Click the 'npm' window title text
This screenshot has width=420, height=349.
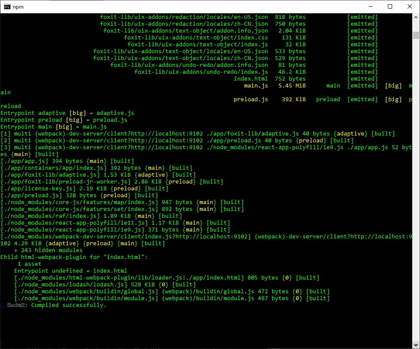coord(18,7)
